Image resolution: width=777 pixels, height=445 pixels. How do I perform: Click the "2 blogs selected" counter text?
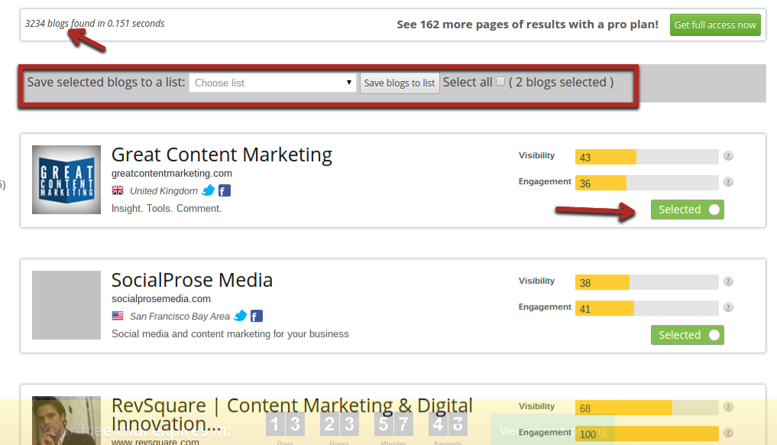coord(561,82)
